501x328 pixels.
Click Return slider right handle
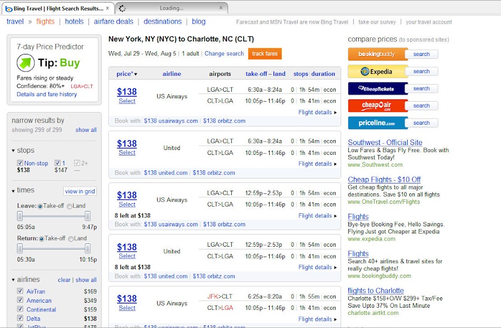[87, 248]
